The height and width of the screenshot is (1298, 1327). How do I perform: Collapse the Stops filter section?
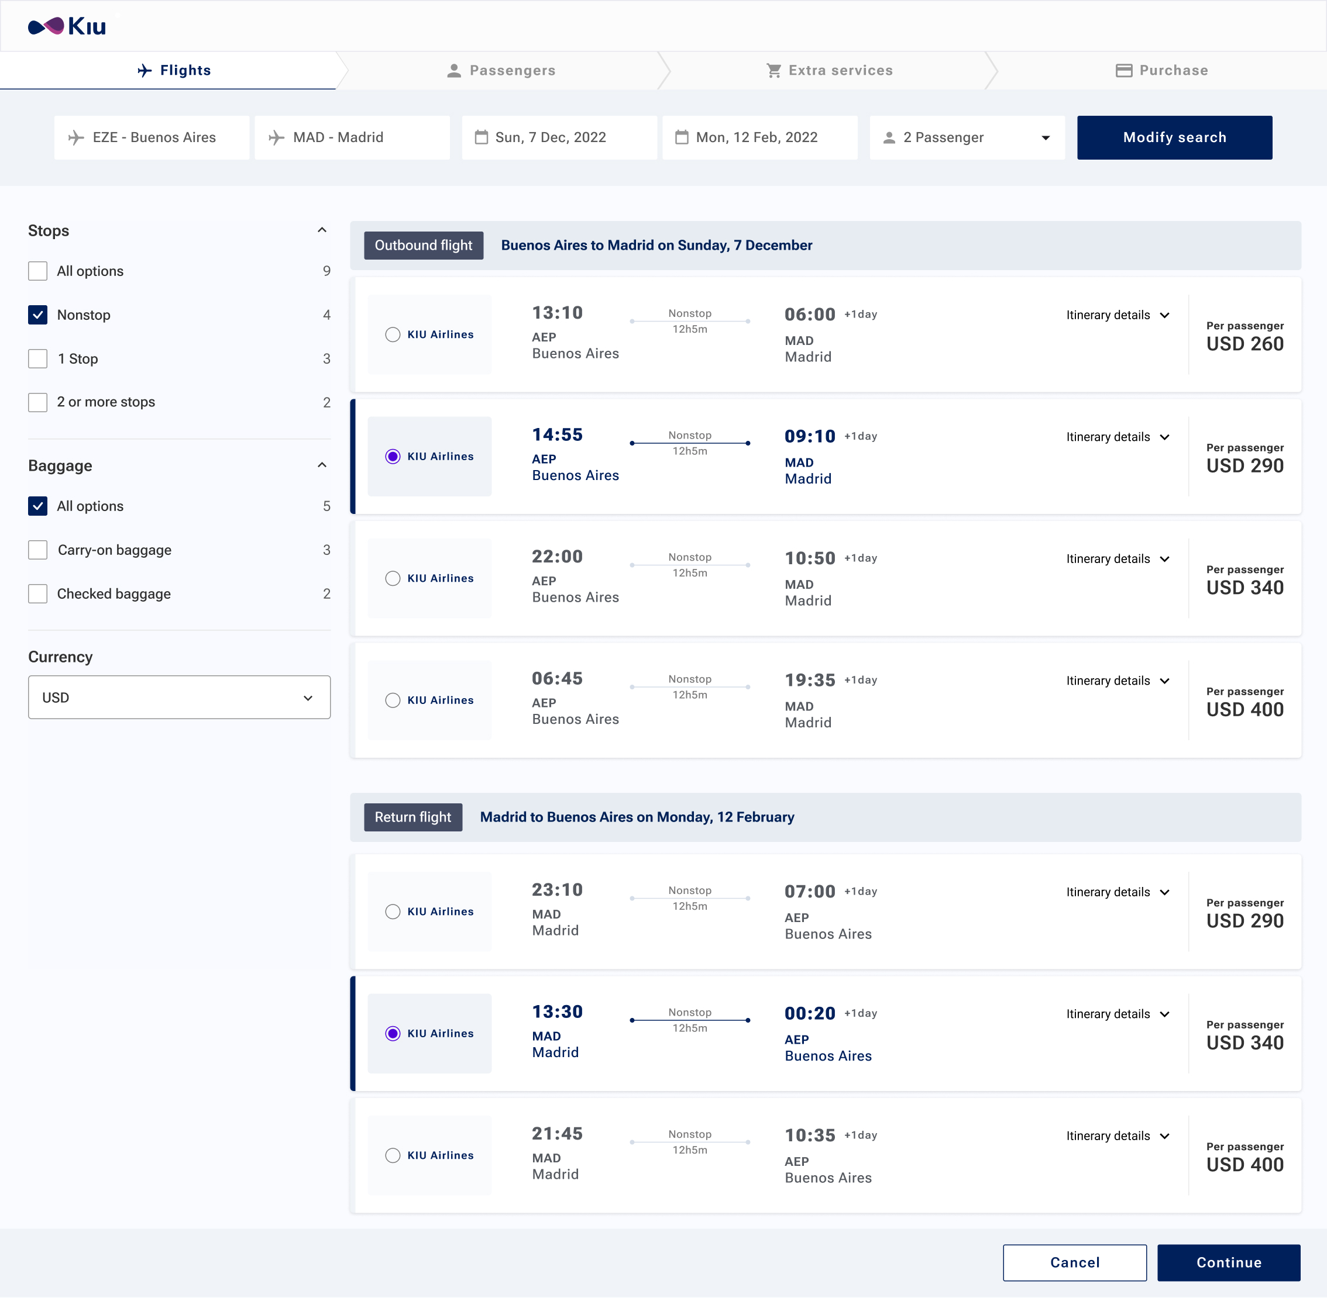click(322, 230)
